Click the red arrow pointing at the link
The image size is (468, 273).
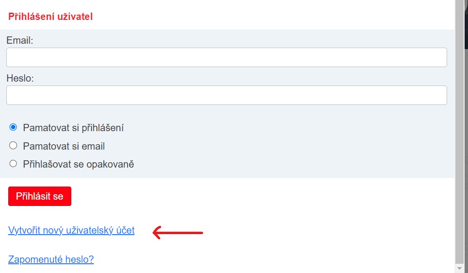click(x=178, y=233)
